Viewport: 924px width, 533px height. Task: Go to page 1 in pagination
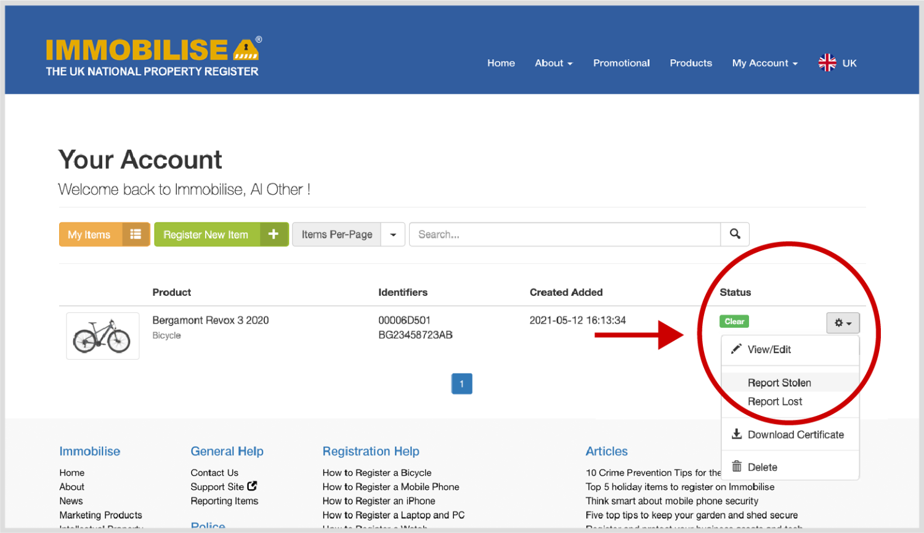click(x=461, y=384)
